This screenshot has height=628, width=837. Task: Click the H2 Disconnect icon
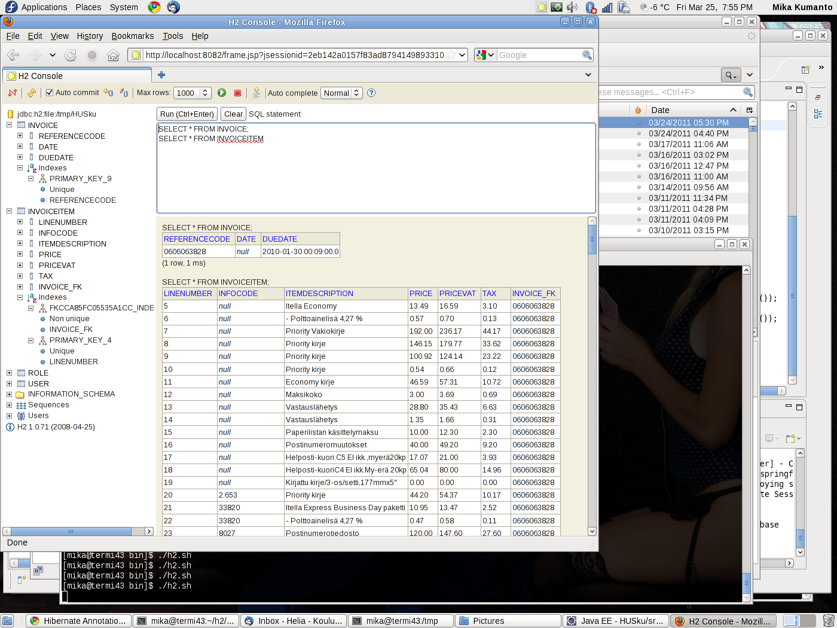(x=12, y=93)
